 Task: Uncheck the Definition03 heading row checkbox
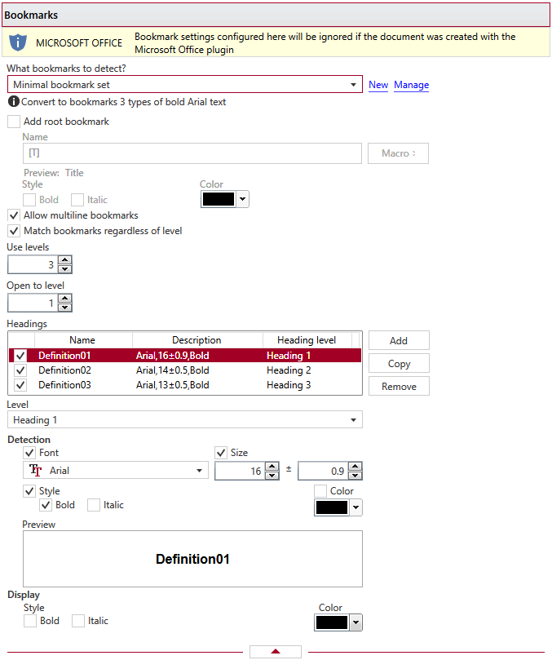[x=20, y=385]
